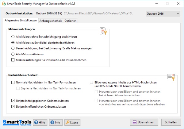Apply settings with Übernehmen button
Screen dimensions: 184x129
[144, 122]
